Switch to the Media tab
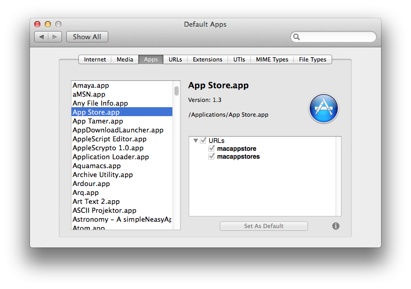 pos(125,59)
